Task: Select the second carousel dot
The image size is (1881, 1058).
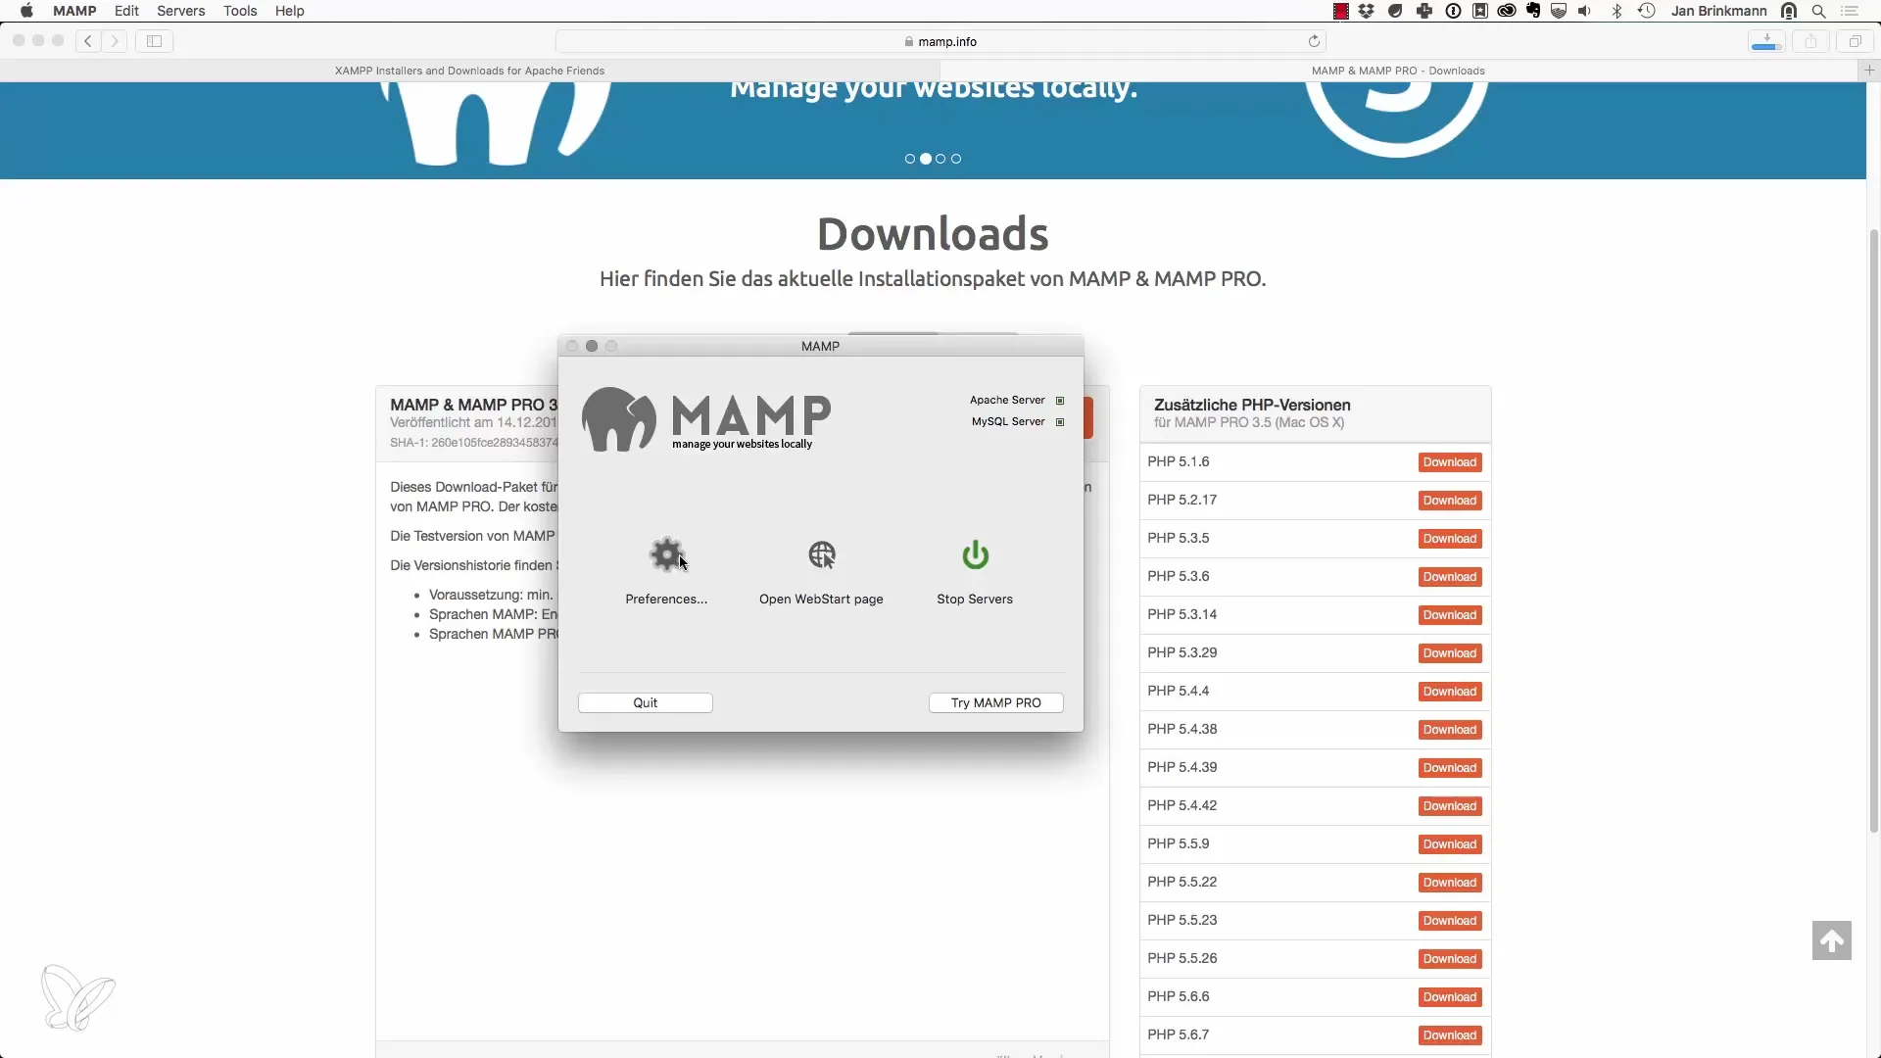Action: (926, 159)
